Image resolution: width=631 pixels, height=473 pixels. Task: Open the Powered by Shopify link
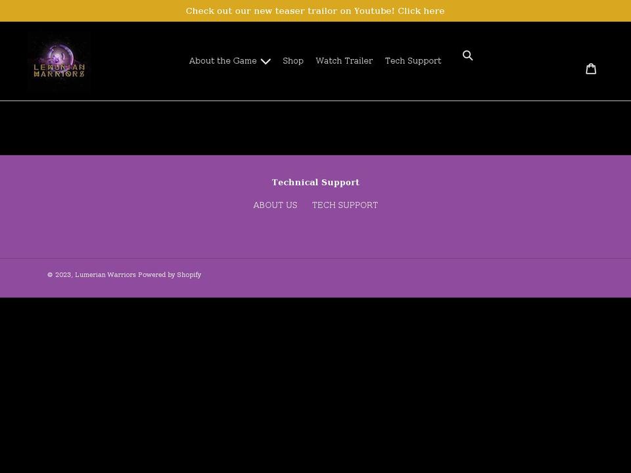170,275
